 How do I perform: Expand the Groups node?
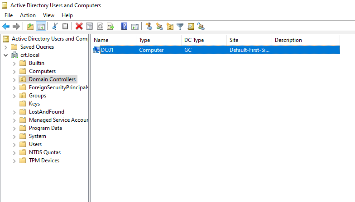point(14,96)
